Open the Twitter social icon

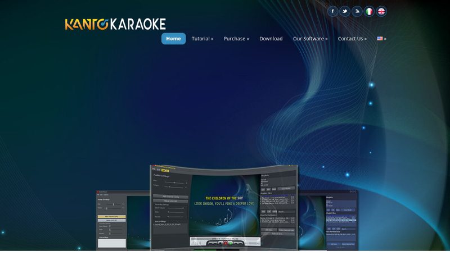(x=345, y=11)
